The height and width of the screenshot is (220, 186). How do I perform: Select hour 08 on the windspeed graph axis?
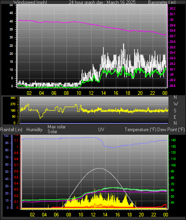coord(66,93)
